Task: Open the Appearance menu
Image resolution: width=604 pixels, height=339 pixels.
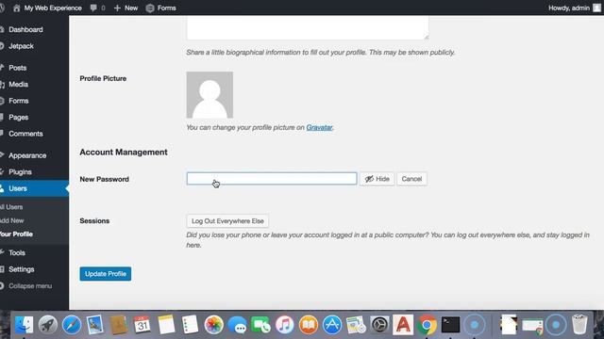Action: 27,155
